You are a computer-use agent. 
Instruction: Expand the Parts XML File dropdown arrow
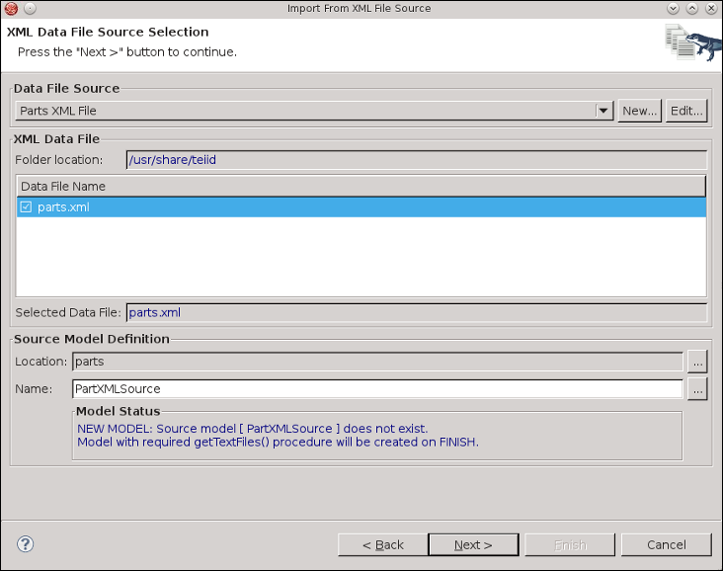(603, 111)
